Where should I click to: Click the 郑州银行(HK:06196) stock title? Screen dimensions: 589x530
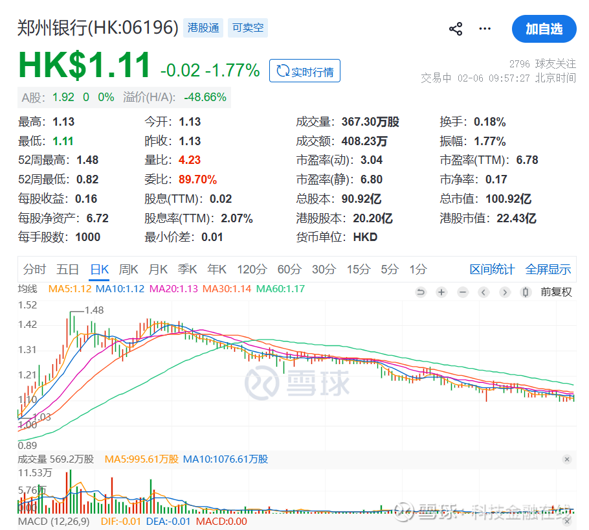click(98, 27)
